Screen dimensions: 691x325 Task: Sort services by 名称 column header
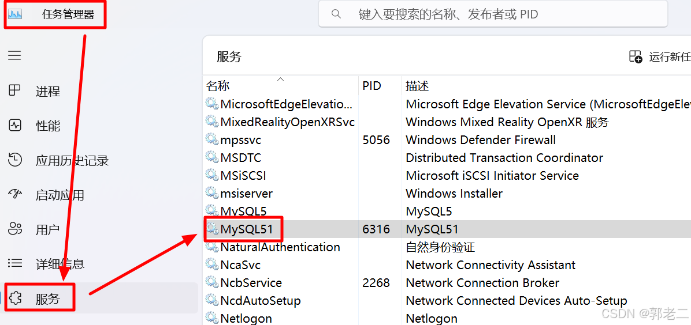pyautogui.click(x=218, y=86)
